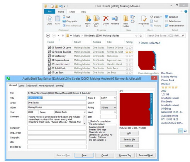This screenshot has height=162, width=190.
Task: Click the Composer input field
Action: click(57, 128)
